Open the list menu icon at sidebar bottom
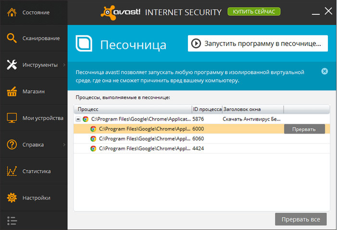Viewport: 337px width, 230px height. [12, 221]
